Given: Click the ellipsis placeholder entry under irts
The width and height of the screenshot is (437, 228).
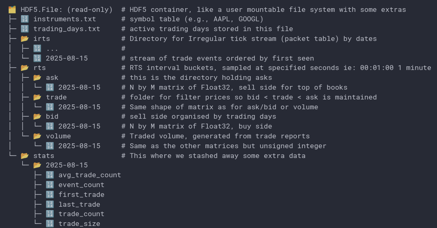Looking at the screenshot, I should tap(52, 49).
